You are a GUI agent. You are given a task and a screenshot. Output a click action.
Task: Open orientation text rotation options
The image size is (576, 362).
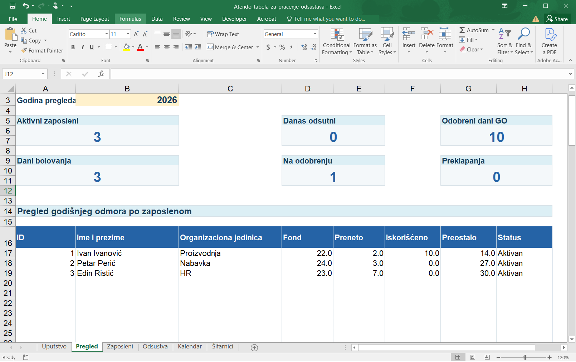click(x=190, y=34)
